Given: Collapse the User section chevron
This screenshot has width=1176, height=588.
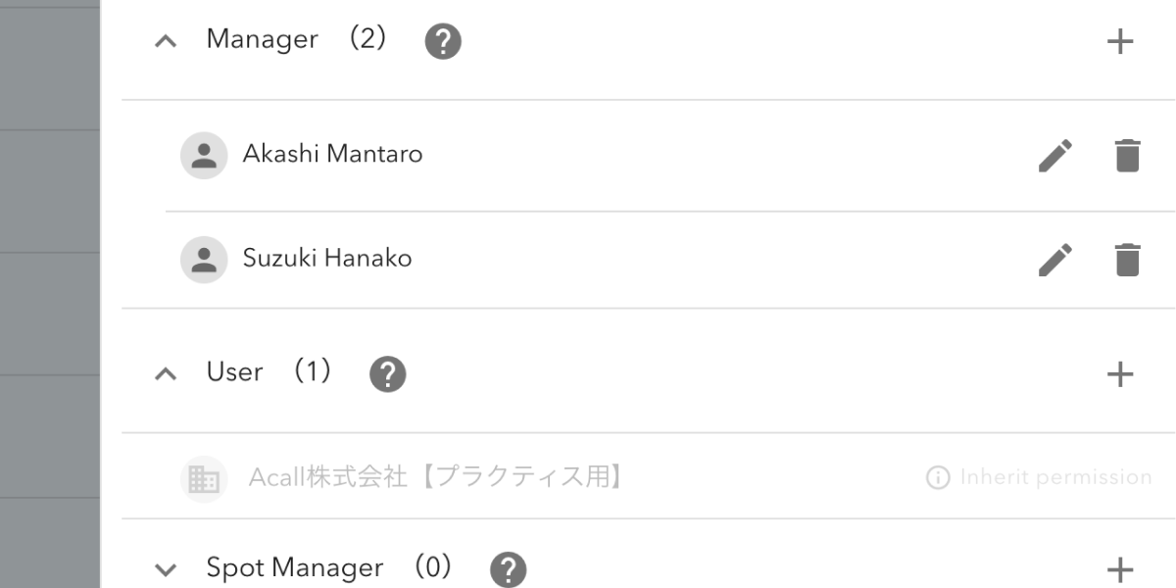Looking at the screenshot, I should pos(166,373).
